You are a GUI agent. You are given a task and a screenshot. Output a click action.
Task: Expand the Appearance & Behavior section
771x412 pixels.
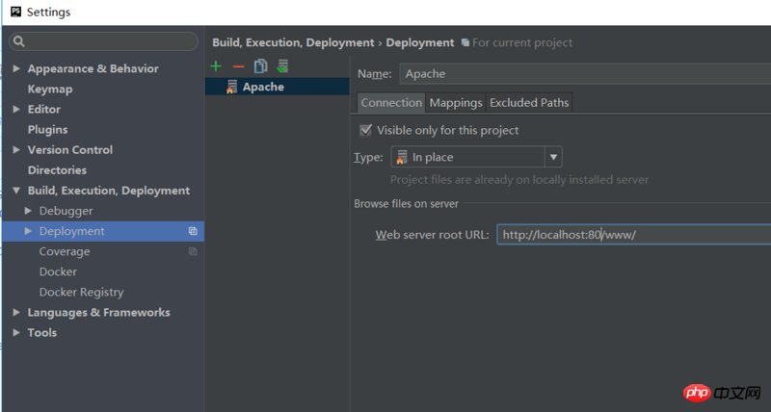pyautogui.click(x=16, y=68)
